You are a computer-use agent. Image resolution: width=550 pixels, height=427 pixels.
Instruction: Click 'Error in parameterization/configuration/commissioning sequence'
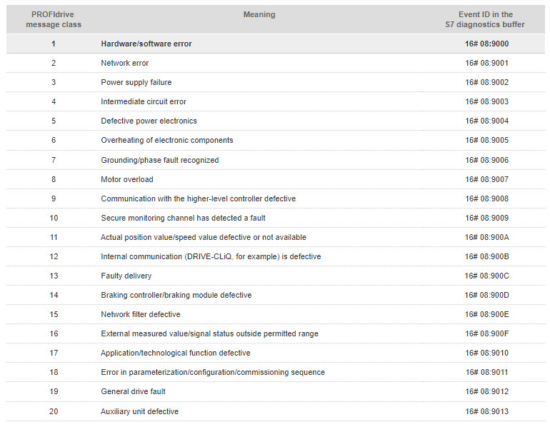point(213,372)
